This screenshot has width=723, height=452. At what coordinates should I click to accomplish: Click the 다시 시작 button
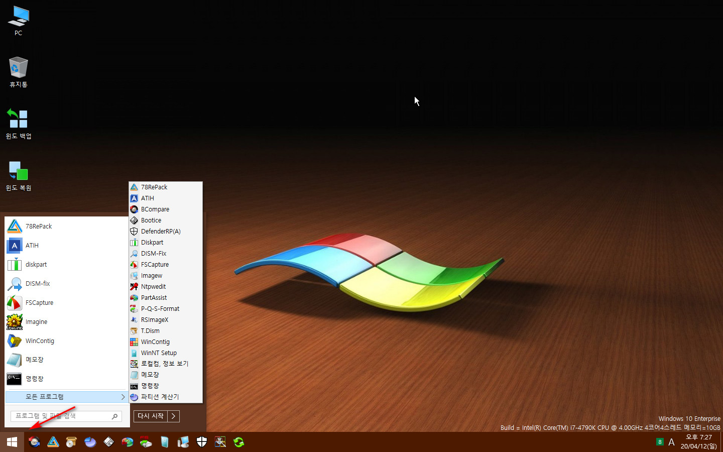click(x=151, y=416)
